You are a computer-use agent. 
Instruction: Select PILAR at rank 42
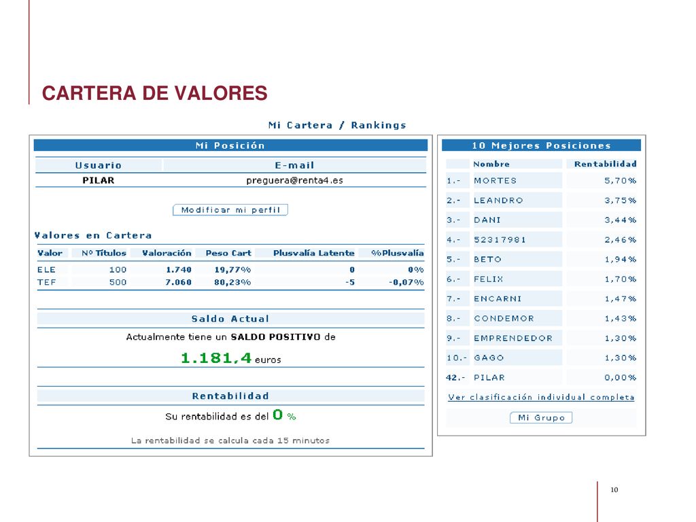[x=489, y=377]
